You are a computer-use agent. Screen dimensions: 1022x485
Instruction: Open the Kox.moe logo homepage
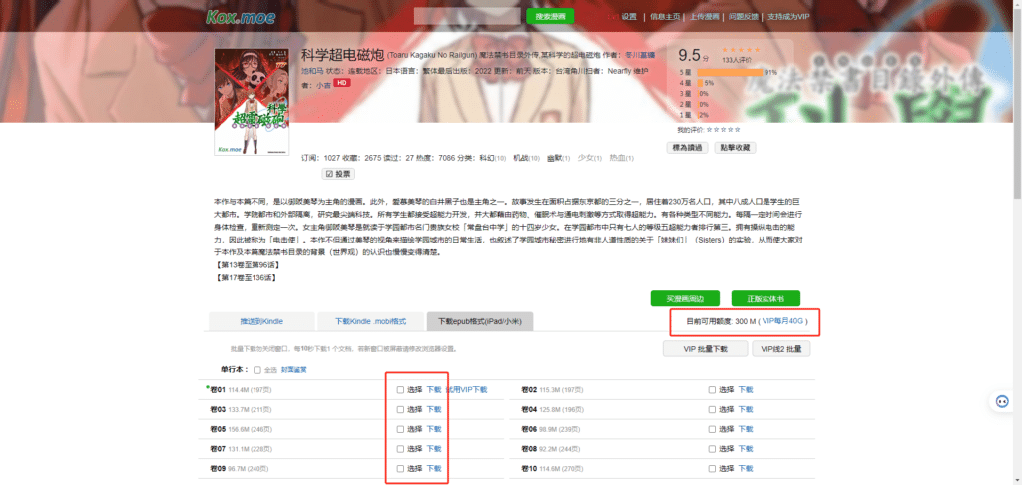(241, 17)
